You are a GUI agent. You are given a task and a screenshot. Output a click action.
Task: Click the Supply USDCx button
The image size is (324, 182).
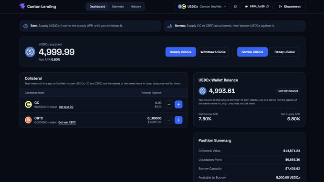180,52
